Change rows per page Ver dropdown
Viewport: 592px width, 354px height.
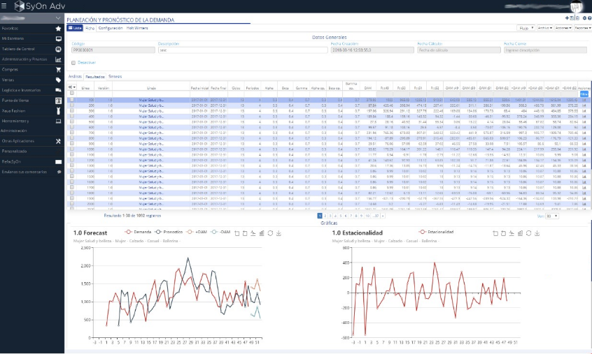(553, 216)
